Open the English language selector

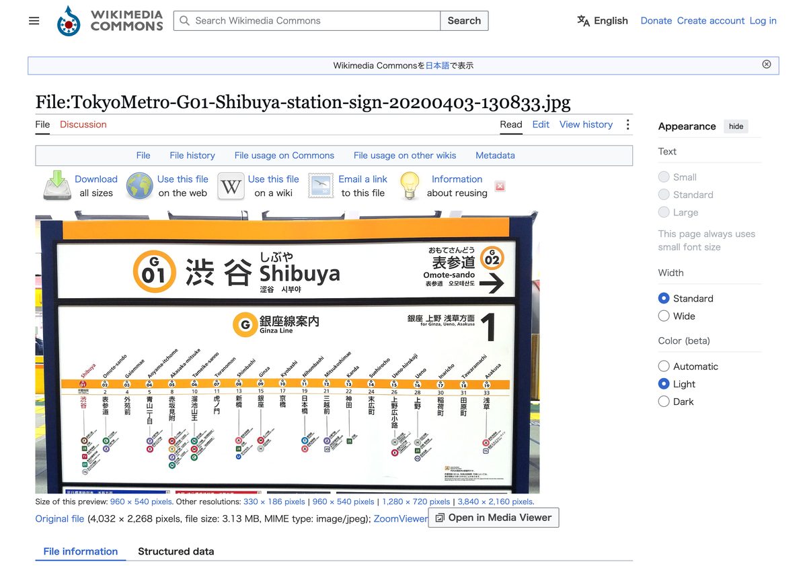pyautogui.click(x=603, y=21)
